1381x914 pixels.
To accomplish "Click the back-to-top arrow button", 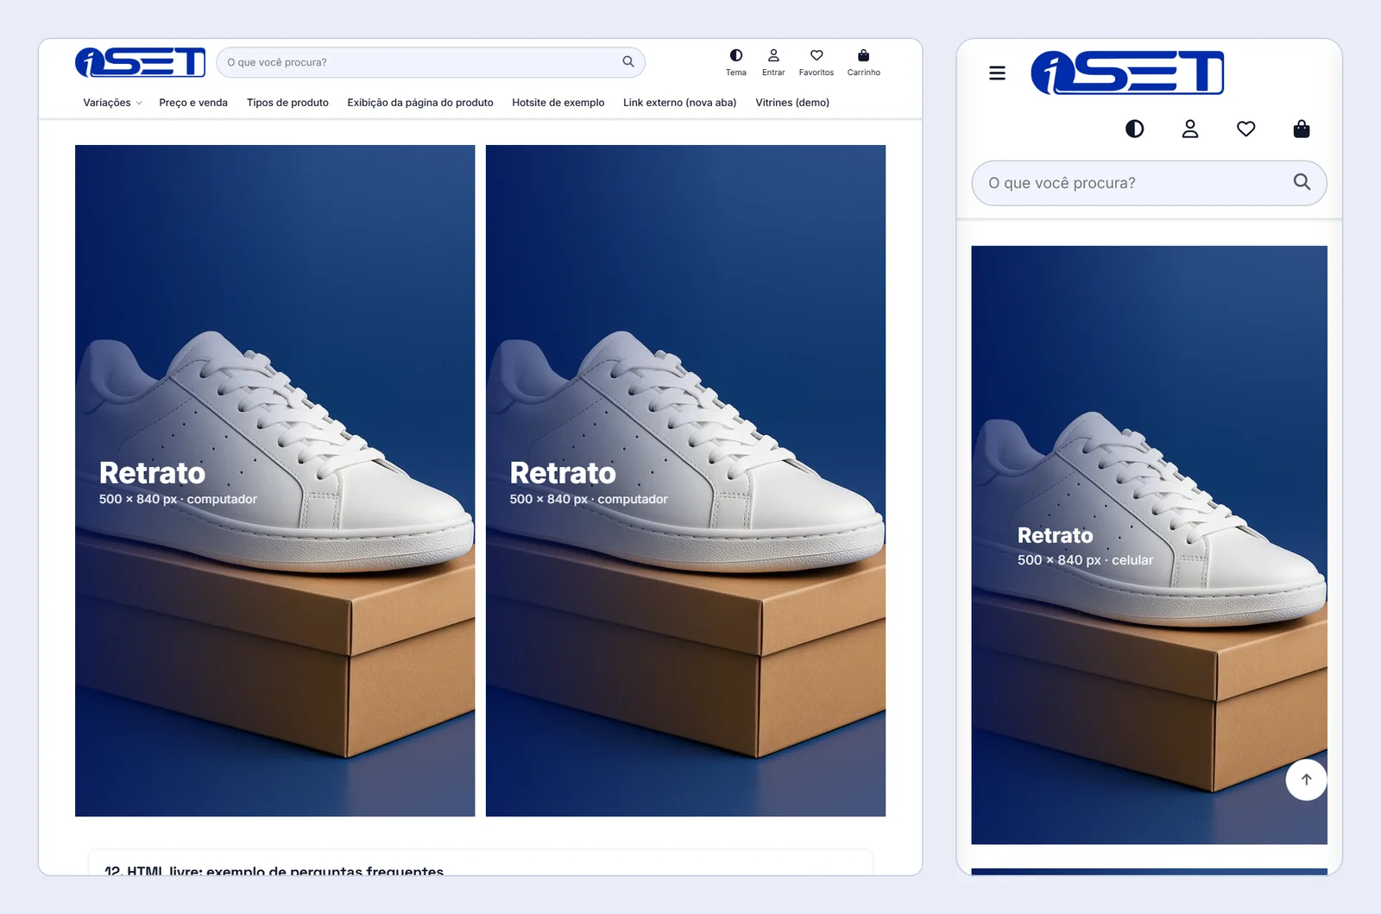I will [x=1307, y=780].
